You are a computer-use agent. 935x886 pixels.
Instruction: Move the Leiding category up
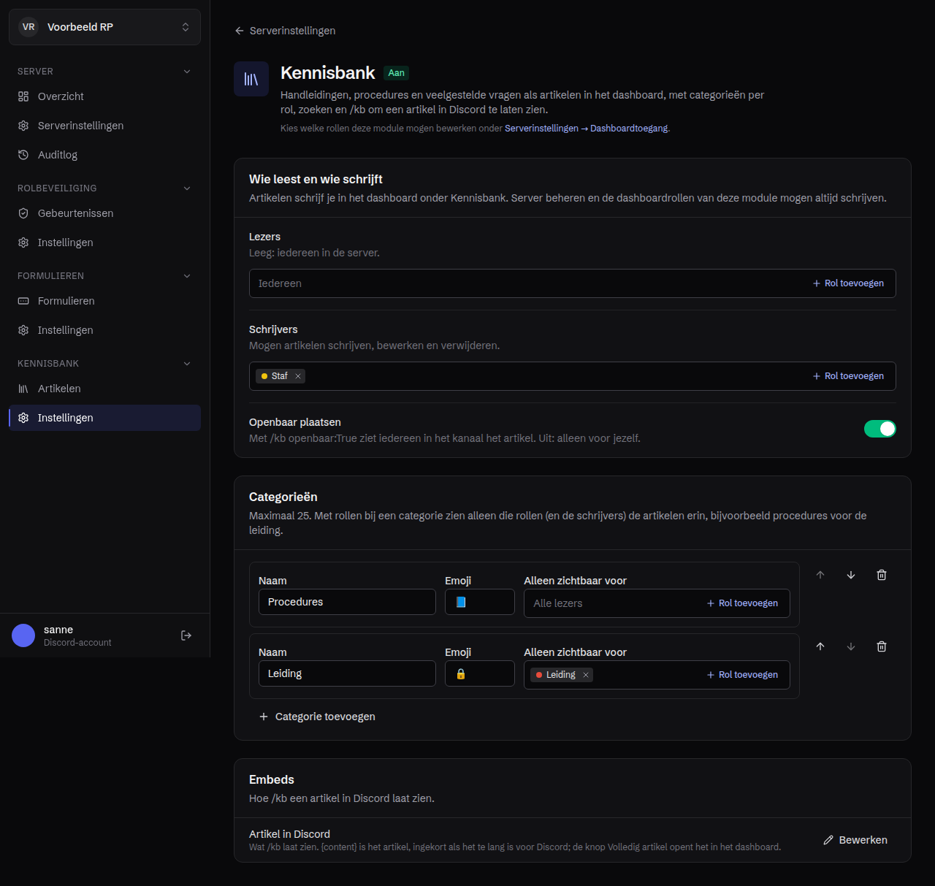820,646
